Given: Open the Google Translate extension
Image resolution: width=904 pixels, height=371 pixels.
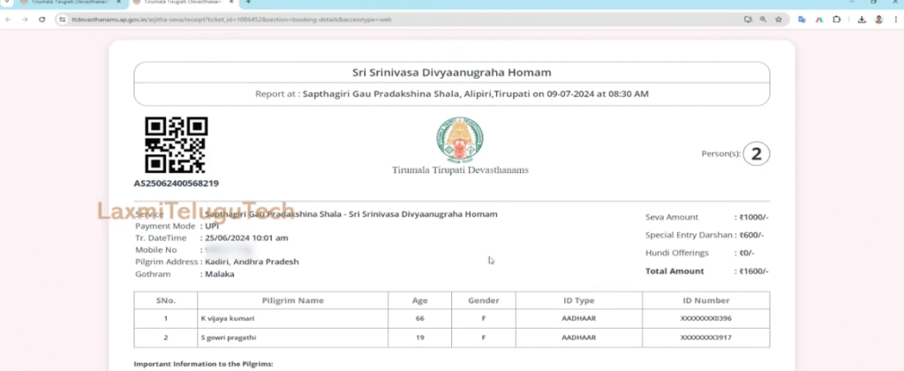Looking at the screenshot, I should click(x=802, y=19).
